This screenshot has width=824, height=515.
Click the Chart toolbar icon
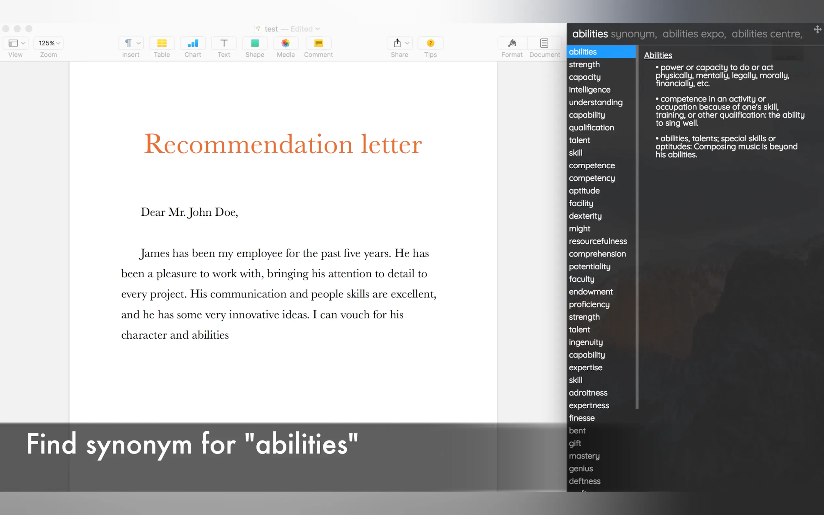tap(192, 43)
